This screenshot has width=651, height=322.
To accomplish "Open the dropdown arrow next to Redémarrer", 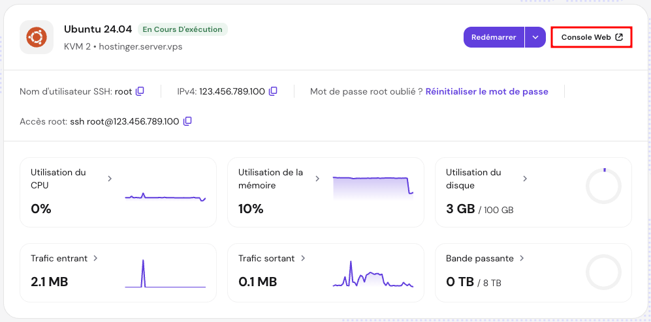I will (535, 37).
